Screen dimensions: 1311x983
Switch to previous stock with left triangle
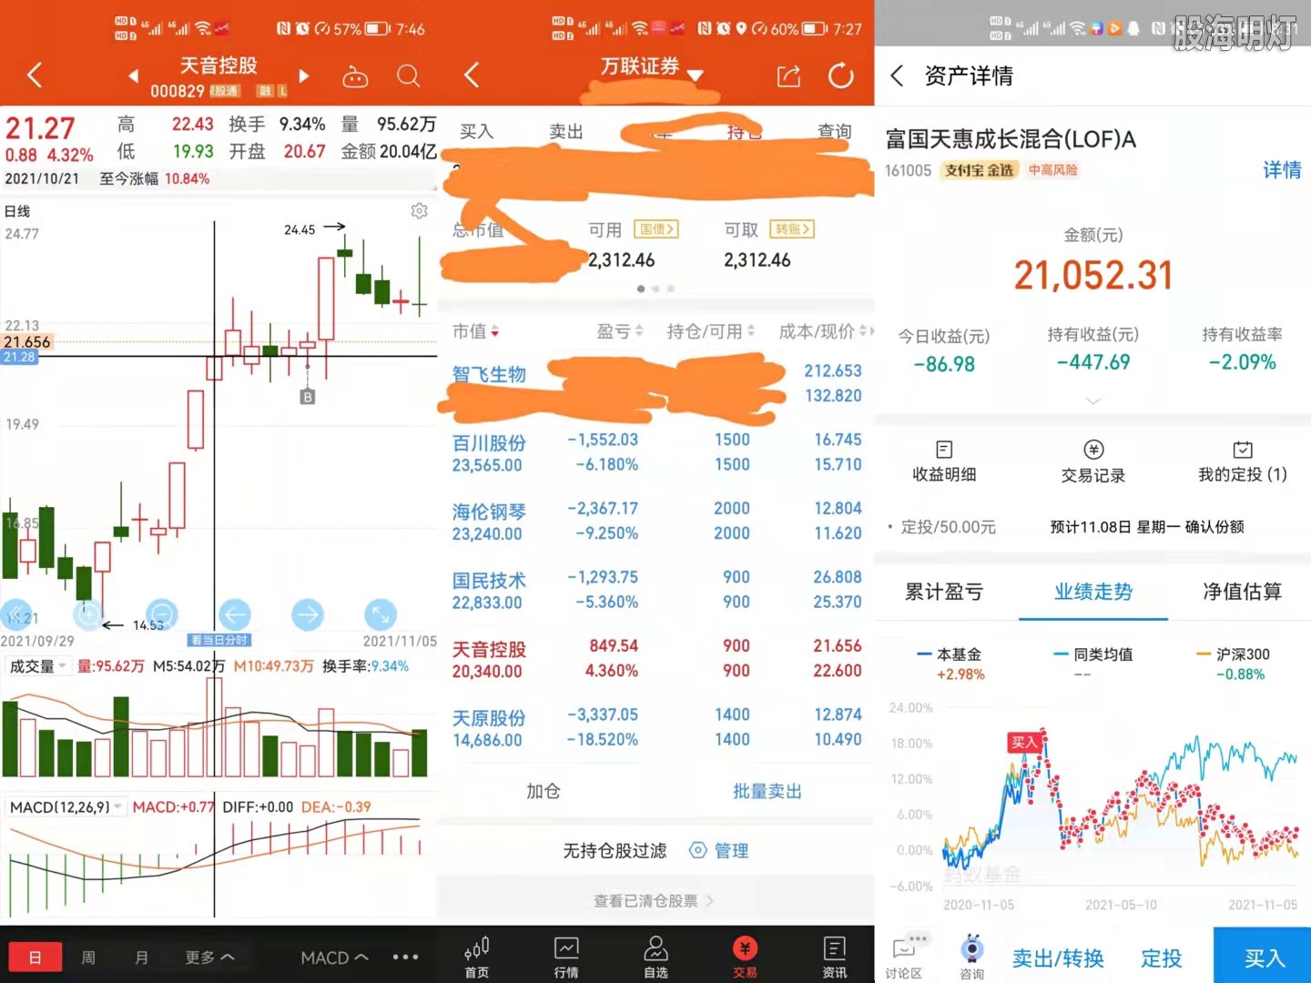[133, 76]
